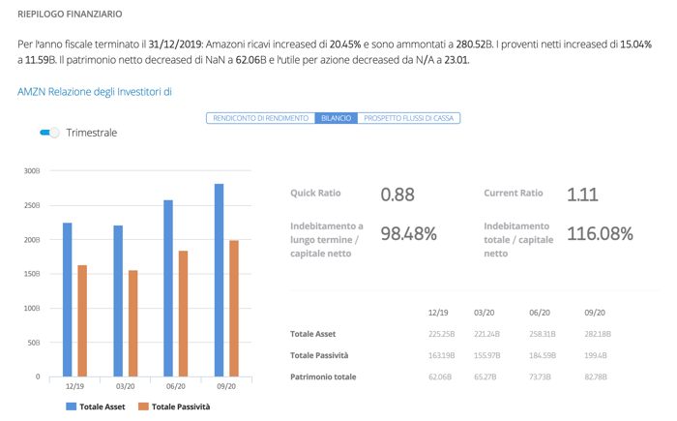Click the Current Ratio label
Screen dimensions: 677x421
513,193
